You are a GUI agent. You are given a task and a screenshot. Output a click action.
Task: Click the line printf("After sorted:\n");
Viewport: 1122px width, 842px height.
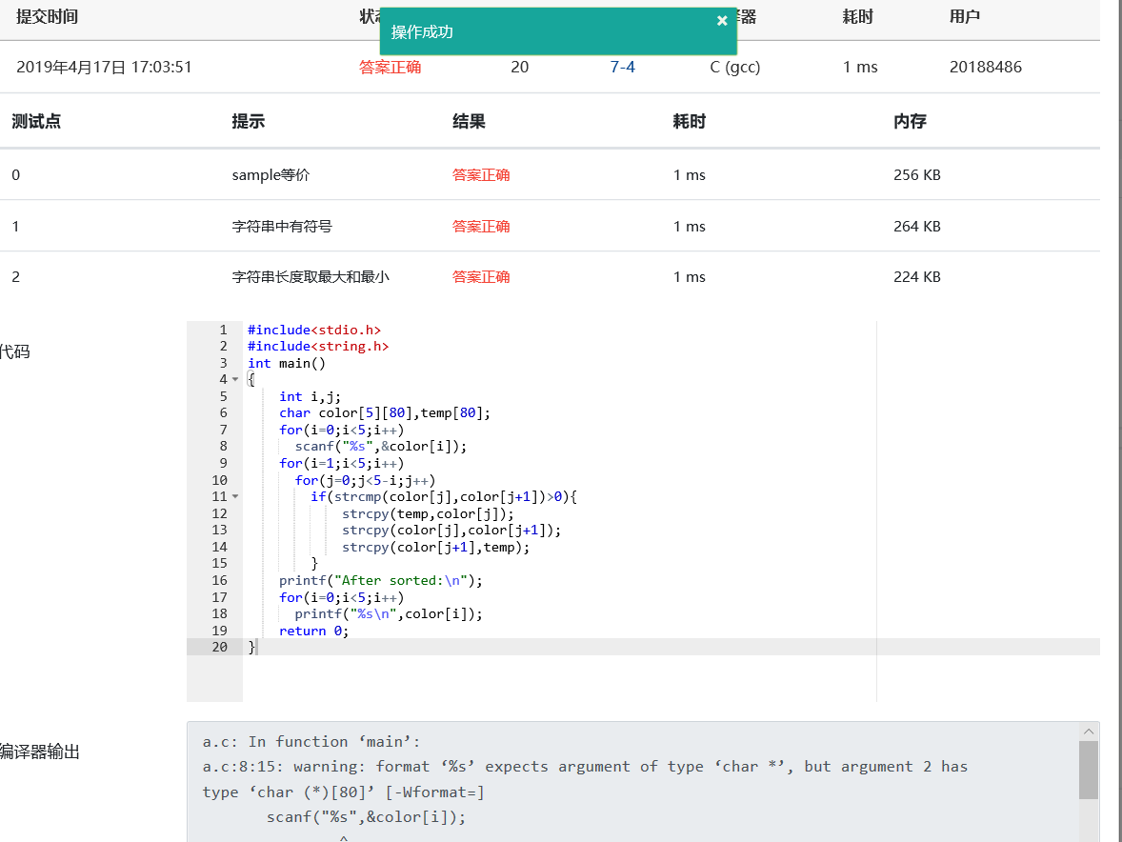(381, 580)
